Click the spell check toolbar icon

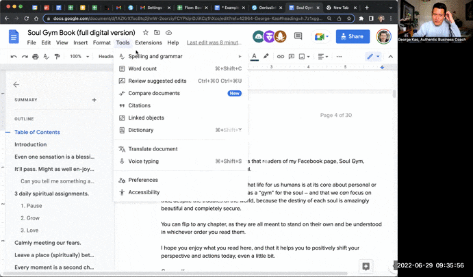pos(46,56)
